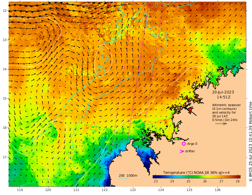
Task: Click longitude axis label 125
Action: click(x=189, y=190)
